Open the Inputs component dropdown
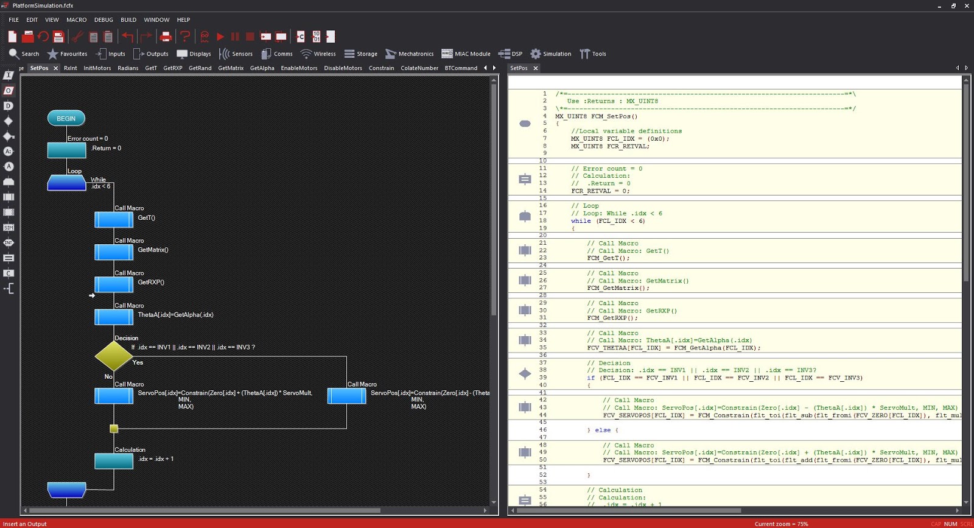 [110, 54]
